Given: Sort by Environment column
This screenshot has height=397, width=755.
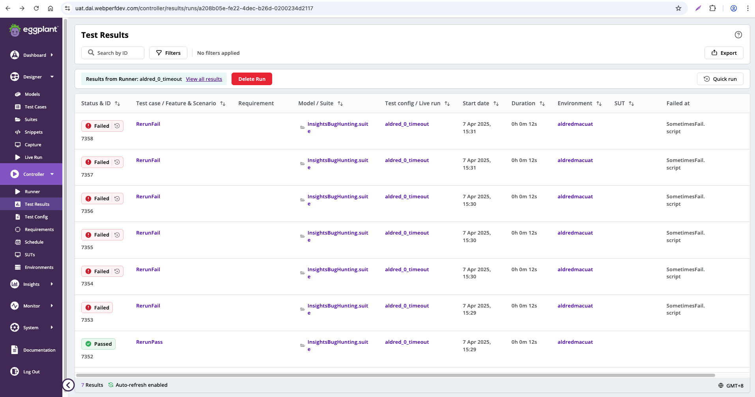Looking at the screenshot, I should 599,103.
